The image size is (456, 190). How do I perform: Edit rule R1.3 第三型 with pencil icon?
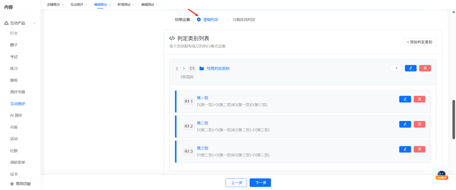coord(405,149)
